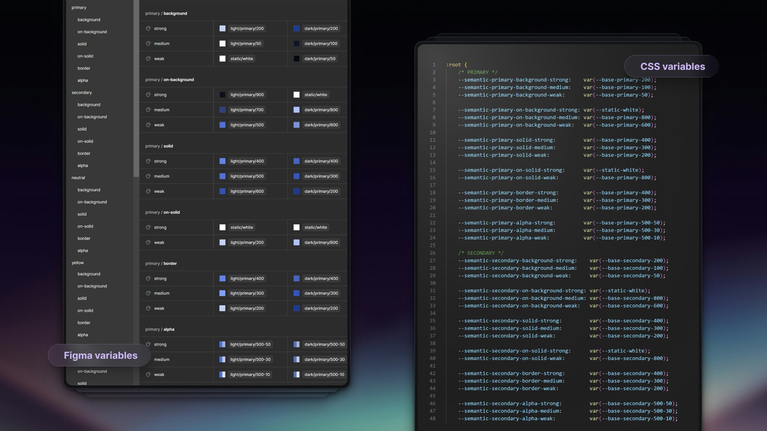This screenshot has width=767, height=431.
Task: Select background under secondary in the sidebar
Action: pos(89,105)
